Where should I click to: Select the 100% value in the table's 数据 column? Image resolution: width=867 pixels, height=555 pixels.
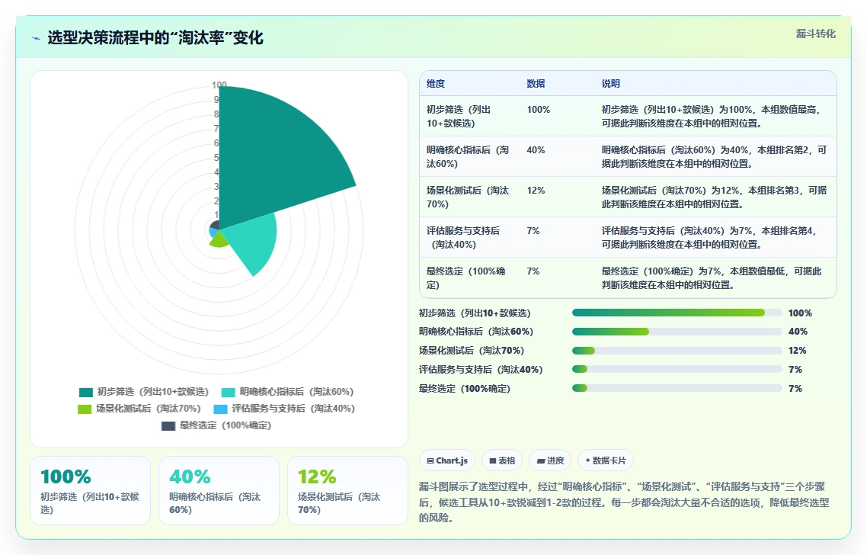point(539,110)
